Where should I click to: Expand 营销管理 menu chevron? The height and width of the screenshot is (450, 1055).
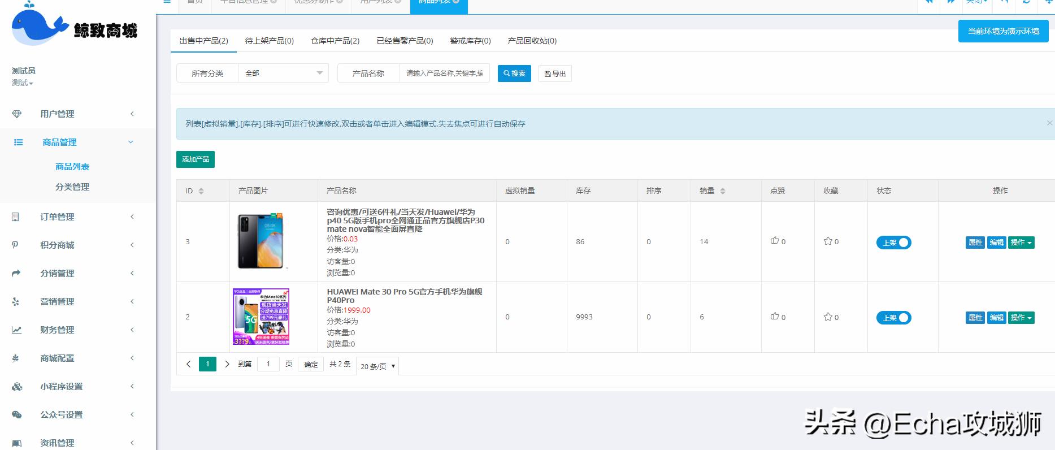tap(132, 301)
